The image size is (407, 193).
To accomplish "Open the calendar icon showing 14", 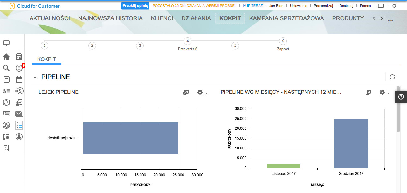I will click(19, 57).
